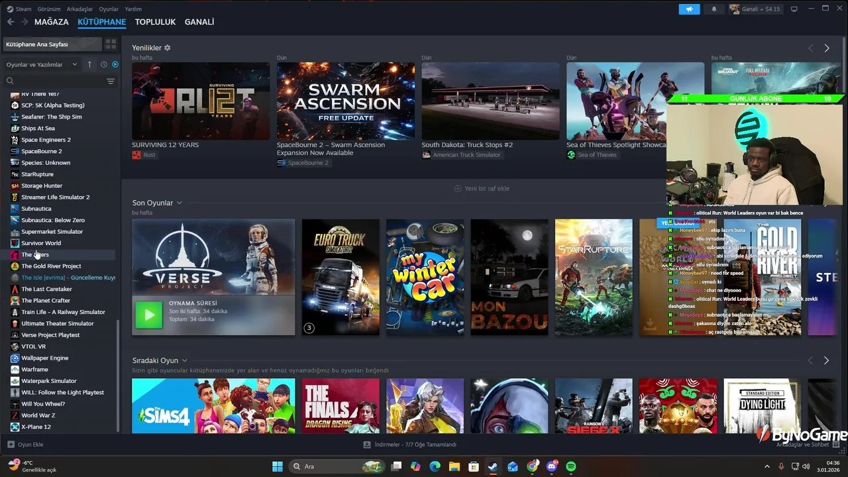848x477 pixels.
Task: Open the Oyunlar menu
Action: tap(109, 9)
